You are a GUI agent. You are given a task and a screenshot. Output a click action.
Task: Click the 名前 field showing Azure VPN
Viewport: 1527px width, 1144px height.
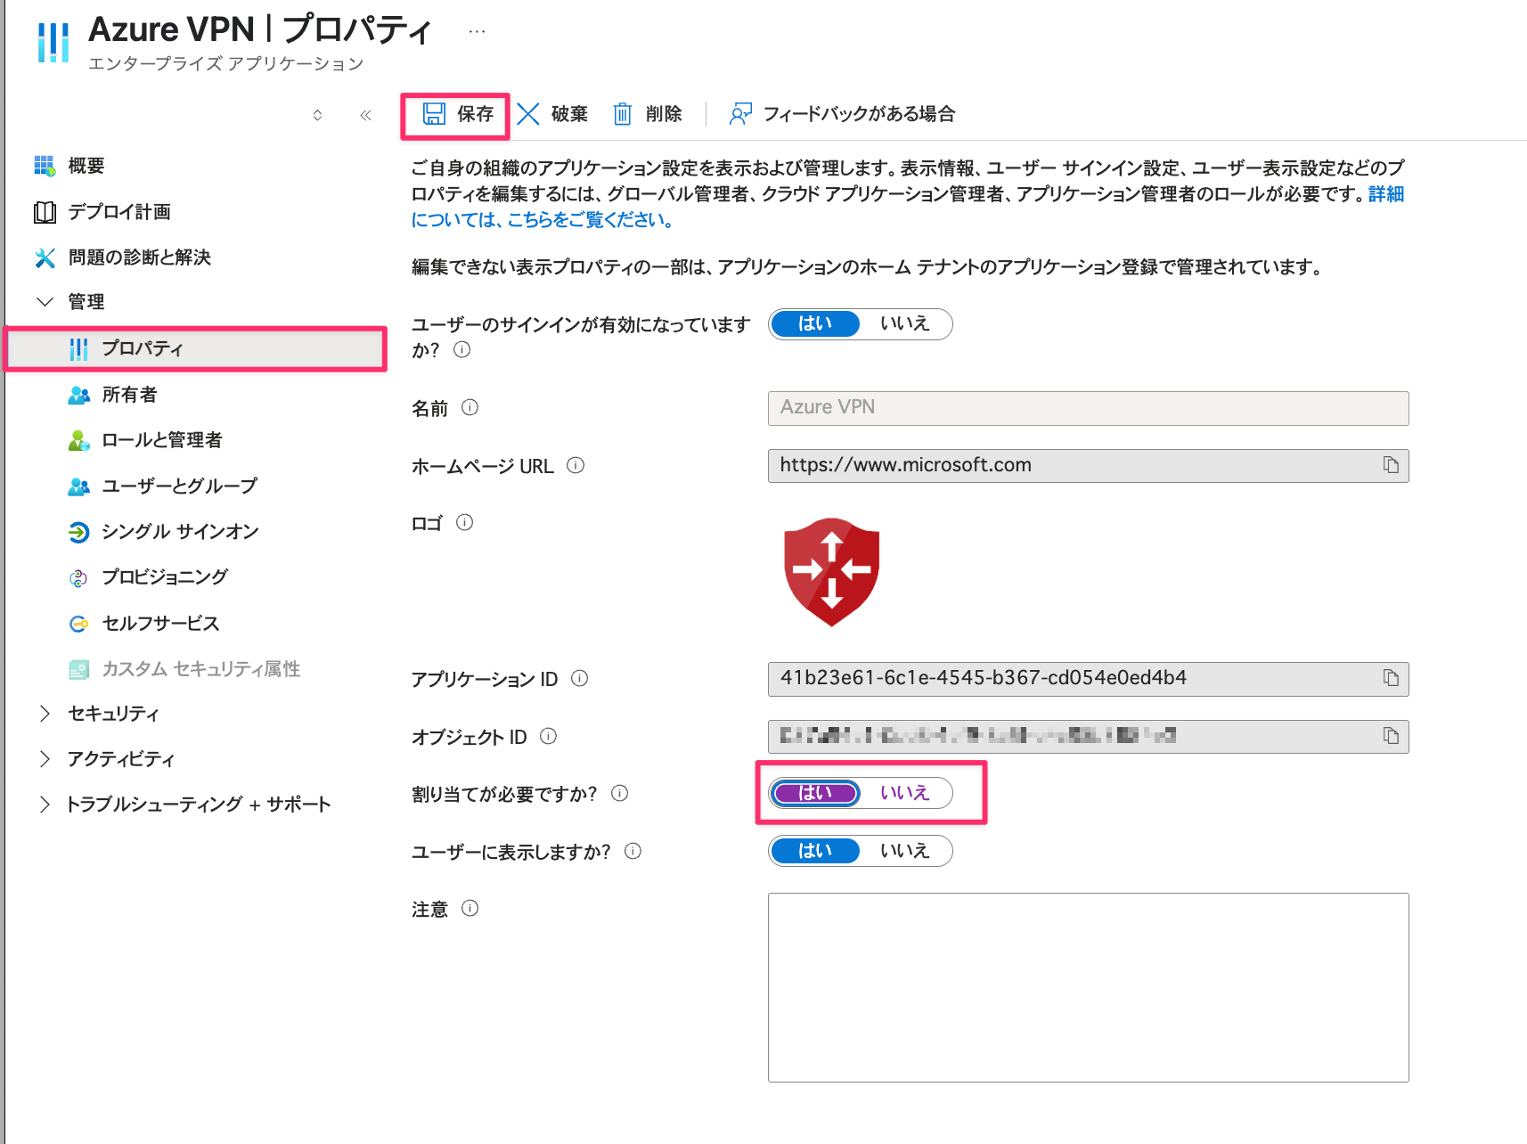(x=1088, y=408)
